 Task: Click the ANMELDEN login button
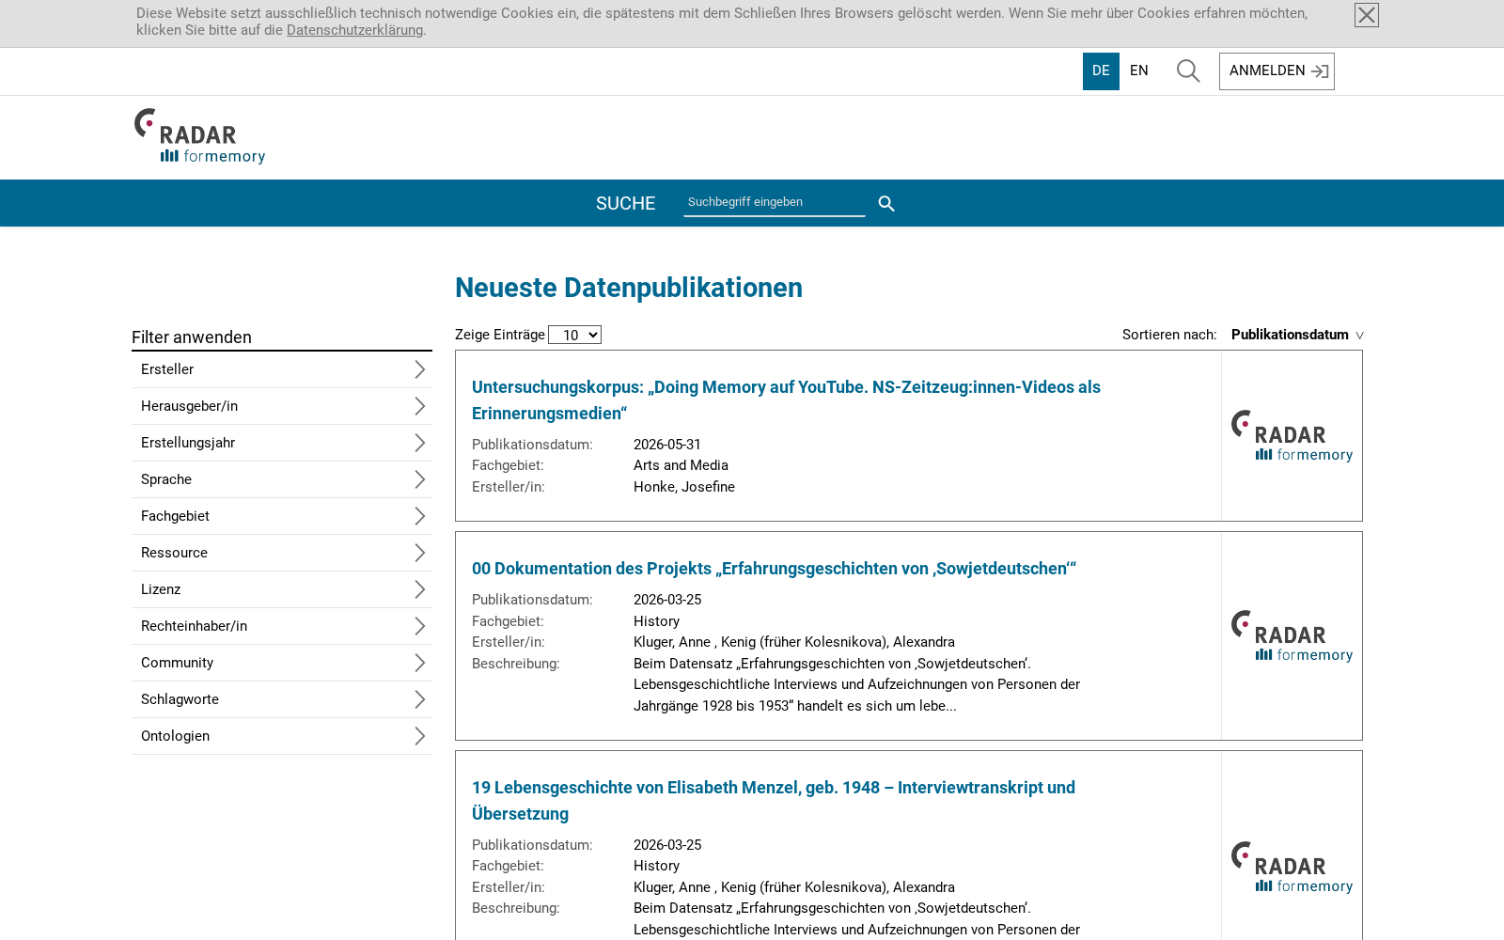[x=1277, y=71]
